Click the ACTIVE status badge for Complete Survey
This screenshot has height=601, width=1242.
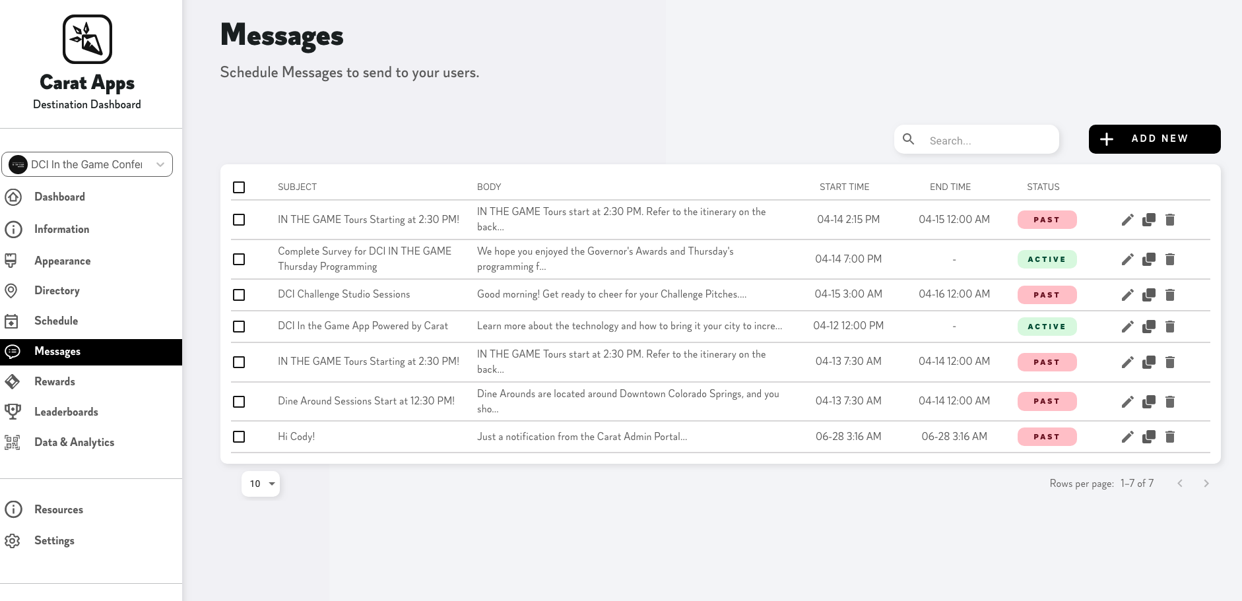1047,259
